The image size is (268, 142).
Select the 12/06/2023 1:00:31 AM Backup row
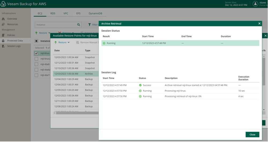tap(76, 85)
